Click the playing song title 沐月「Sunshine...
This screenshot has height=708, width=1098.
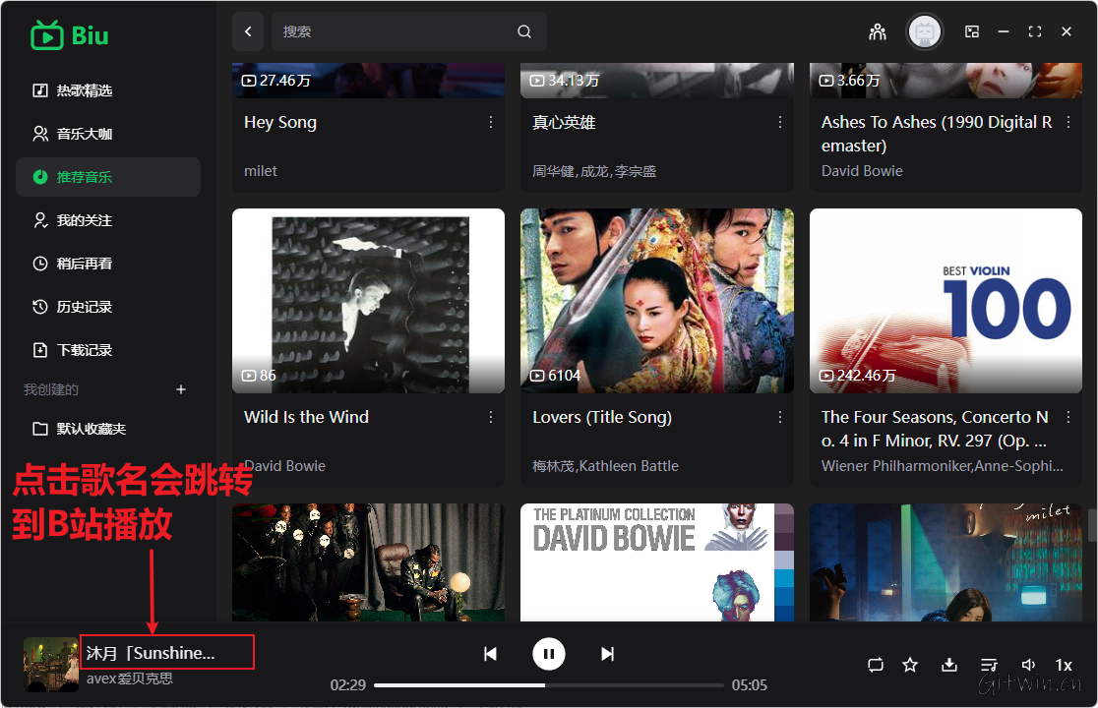coord(151,653)
